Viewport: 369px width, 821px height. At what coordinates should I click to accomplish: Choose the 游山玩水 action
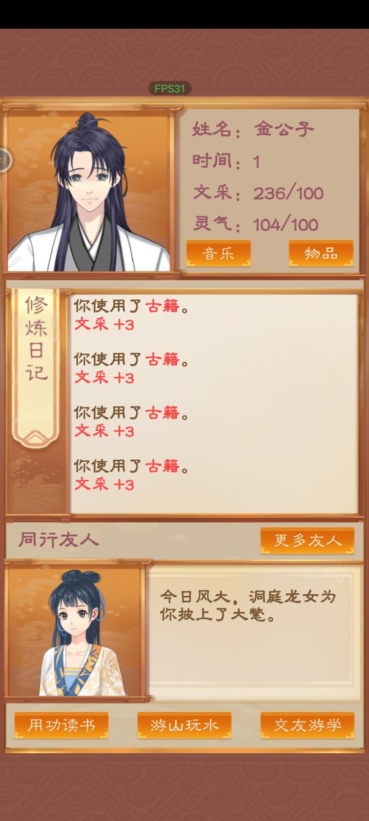184,725
